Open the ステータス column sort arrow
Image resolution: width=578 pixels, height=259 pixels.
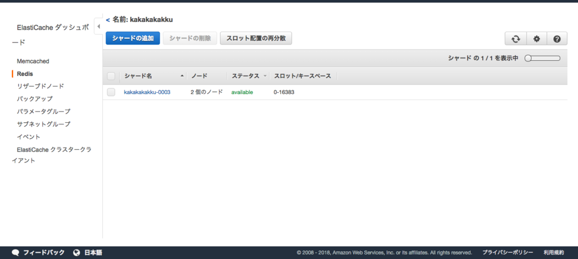(x=265, y=76)
